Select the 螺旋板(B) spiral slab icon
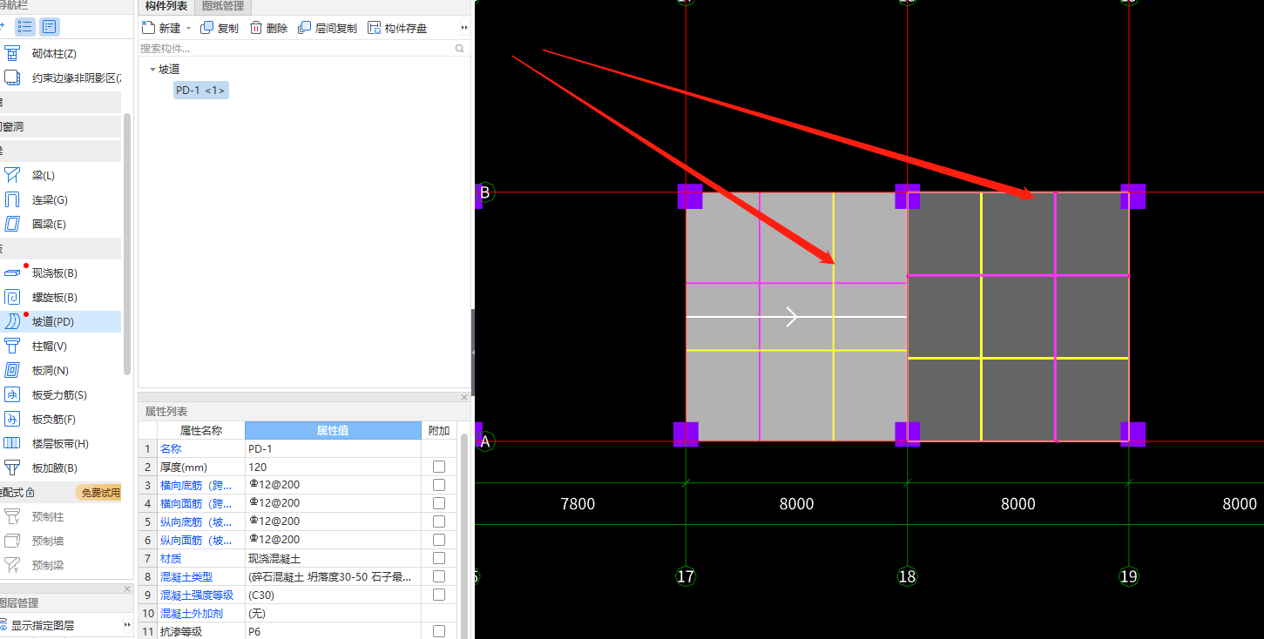This screenshot has height=639, width=1264. (12, 298)
